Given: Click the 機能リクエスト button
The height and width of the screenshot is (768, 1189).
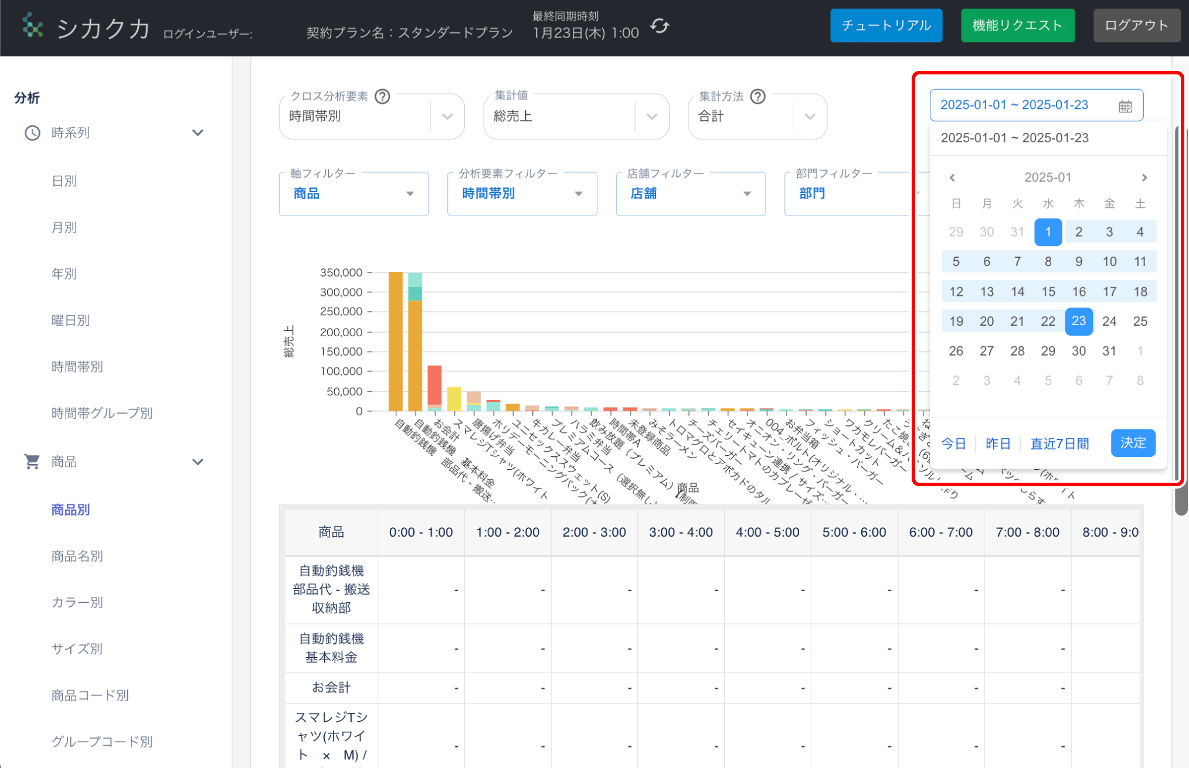Looking at the screenshot, I should click(x=1017, y=26).
